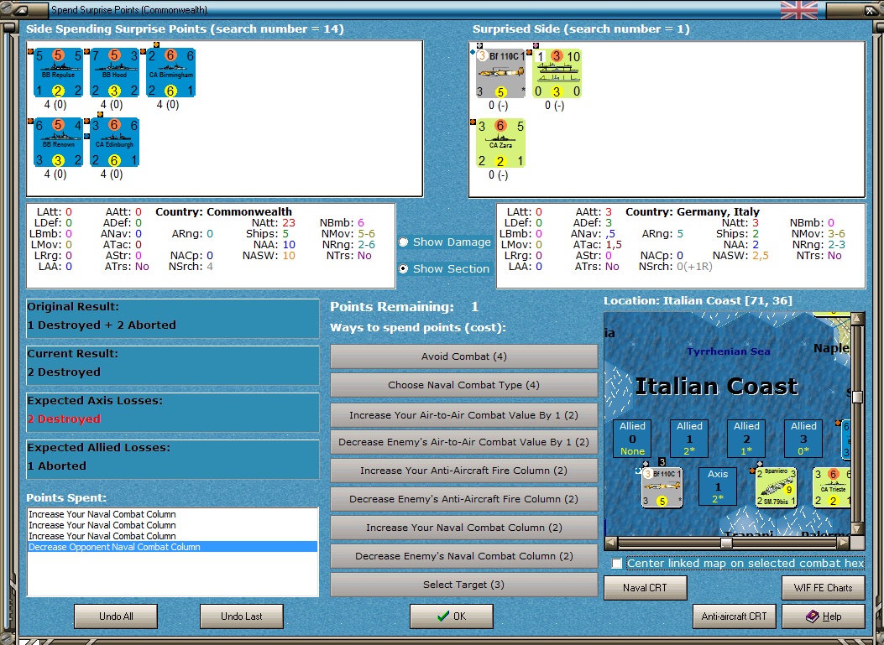Click the Allied 0 sea box section
884x645 pixels.
click(632, 439)
